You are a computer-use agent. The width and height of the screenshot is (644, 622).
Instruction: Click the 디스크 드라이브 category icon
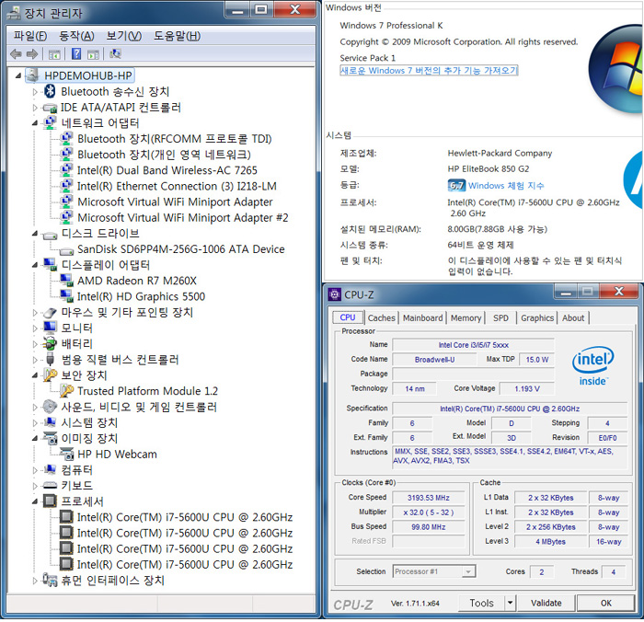tap(50, 235)
